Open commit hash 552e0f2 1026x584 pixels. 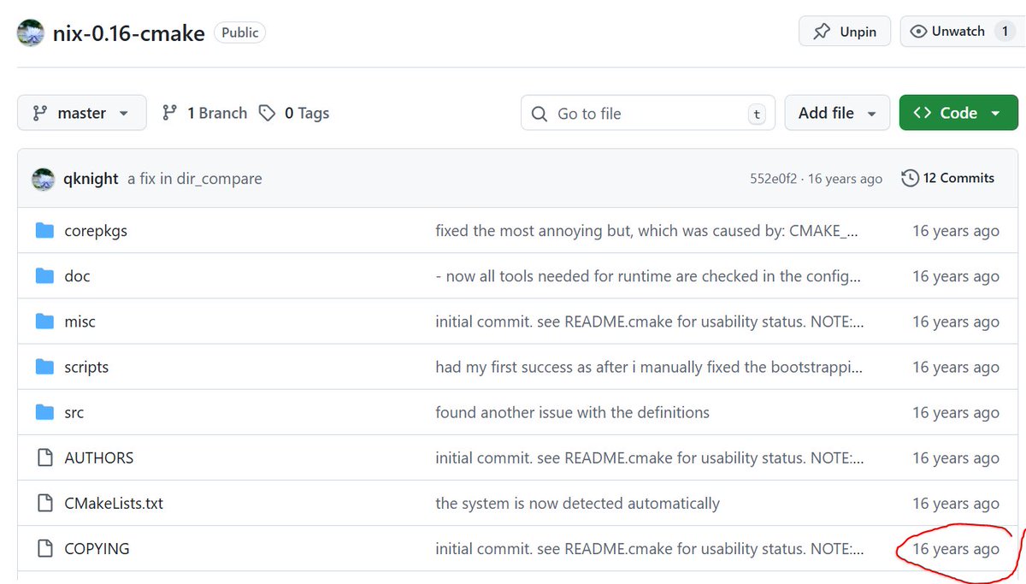[x=773, y=179]
